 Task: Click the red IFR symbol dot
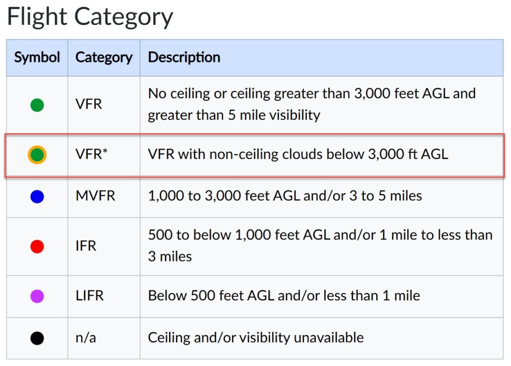[x=37, y=246]
